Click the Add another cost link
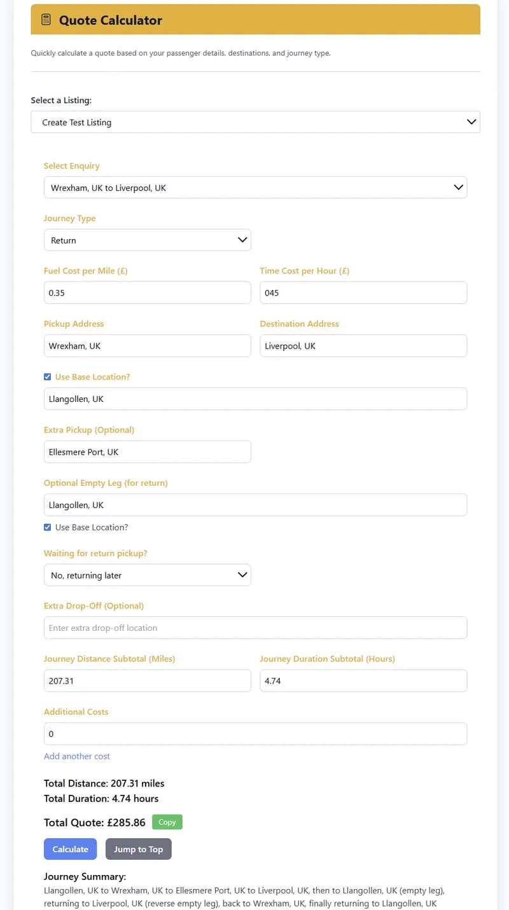Screen dimensions: 509x910 tap(77, 756)
